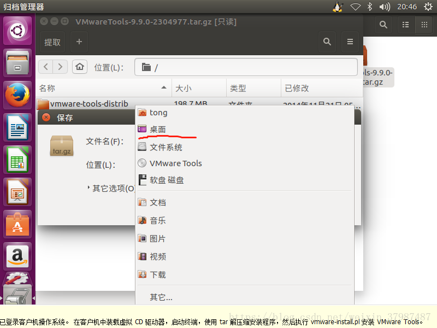Go forward with the right arrow button
This screenshot has width=437, height=328.
pyautogui.click(x=60, y=67)
